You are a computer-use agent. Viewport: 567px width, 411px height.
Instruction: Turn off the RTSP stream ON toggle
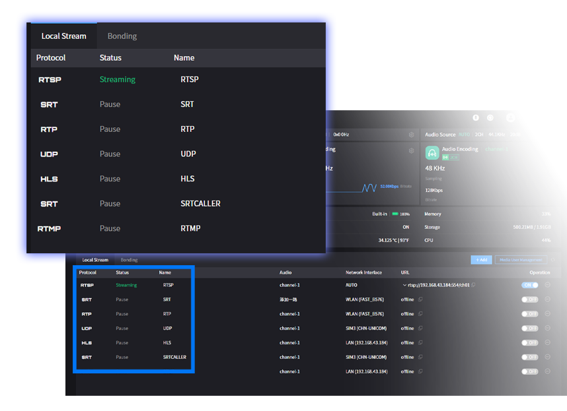[529, 285]
